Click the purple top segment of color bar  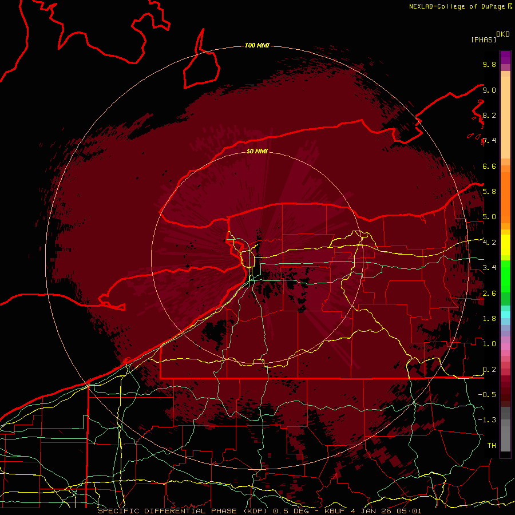coord(505,57)
